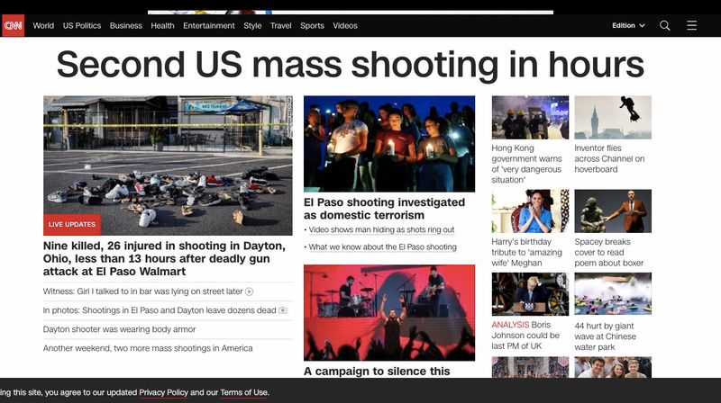Go to US Politics section
Viewport: 721px width, 403px height.
tap(82, 25)
